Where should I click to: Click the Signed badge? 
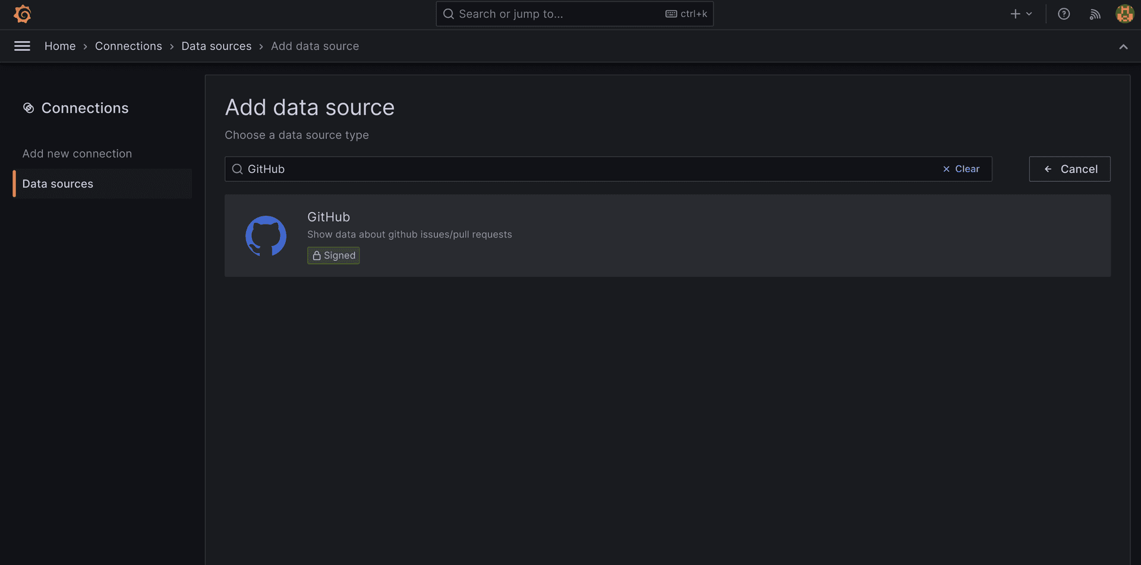333,255
